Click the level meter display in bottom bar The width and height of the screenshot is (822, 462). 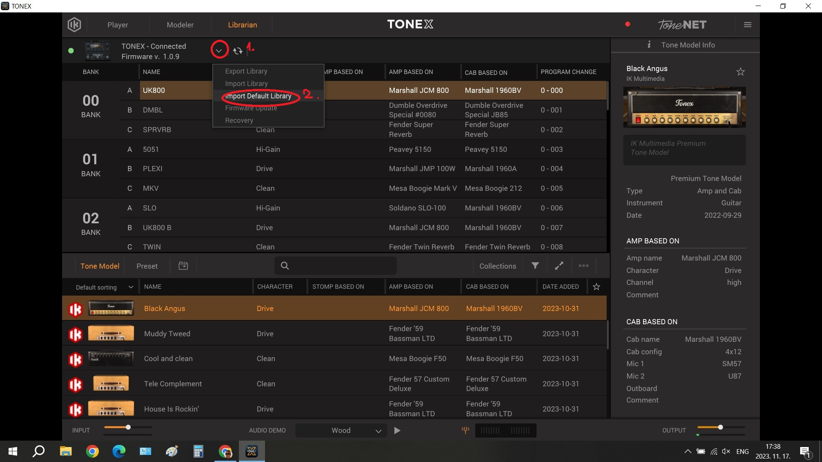click(505, 430)
